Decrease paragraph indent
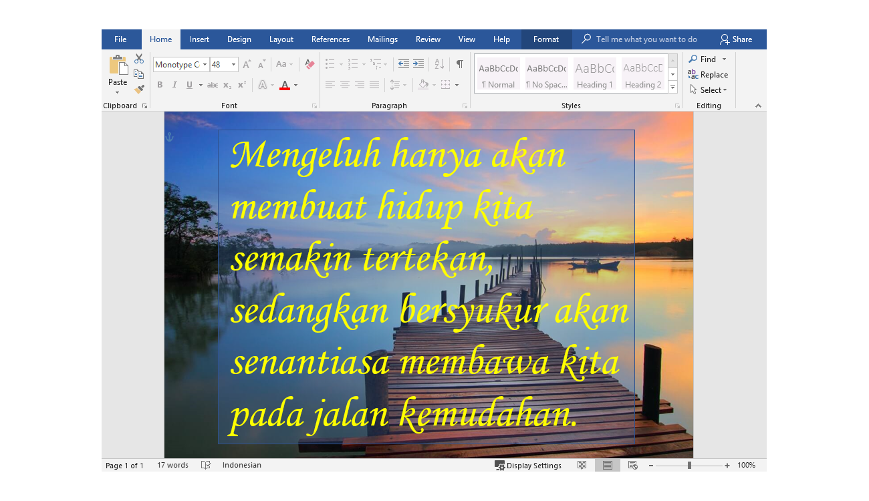 [x=403, y=65]
